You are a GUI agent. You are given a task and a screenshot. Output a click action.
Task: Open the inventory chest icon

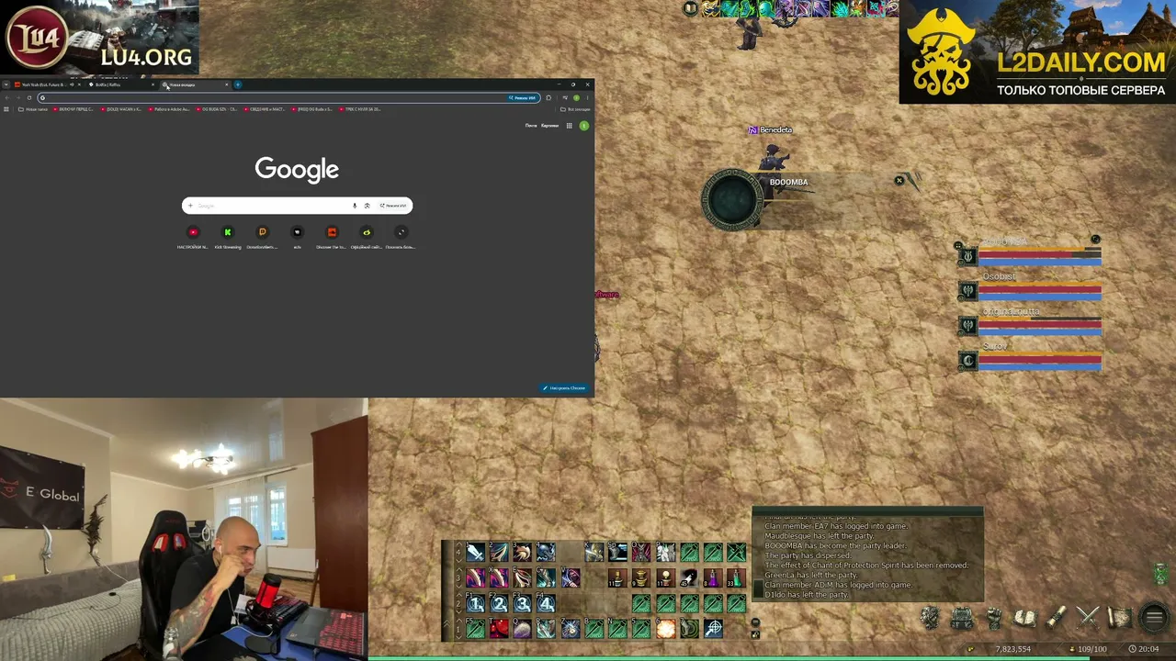click(x=962, y=618)
